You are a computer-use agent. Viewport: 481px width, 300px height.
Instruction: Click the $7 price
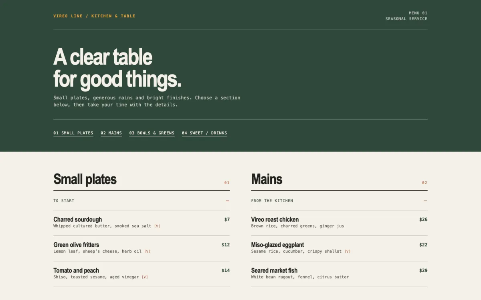coord(227,219)
